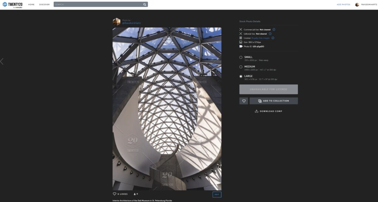The width and height of the screenshot is (378, 202).
Task: Click the Stock Photo Details heading
Action: (x=250, y=21)
